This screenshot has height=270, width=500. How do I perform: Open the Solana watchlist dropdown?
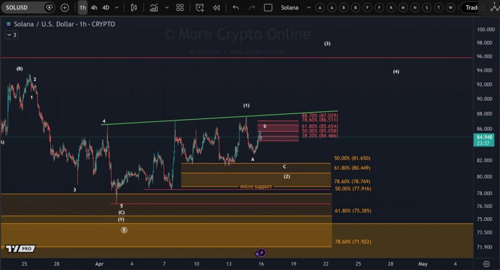[x=308, y=7]
